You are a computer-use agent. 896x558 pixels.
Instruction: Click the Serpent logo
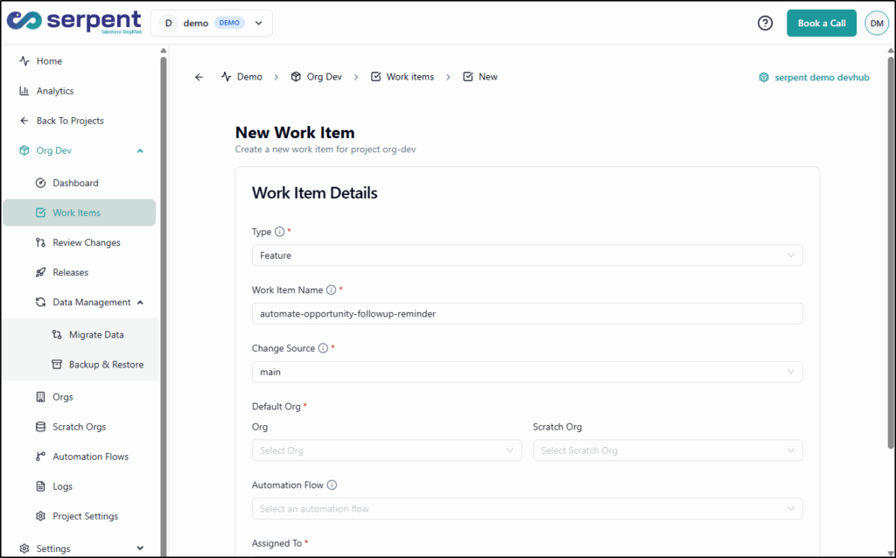73,22
